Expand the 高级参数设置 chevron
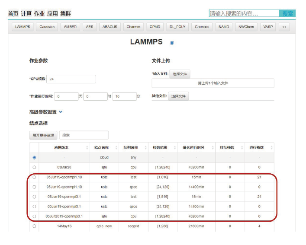The width and height of the screenshot is (306, 245). tap(61, 112)
